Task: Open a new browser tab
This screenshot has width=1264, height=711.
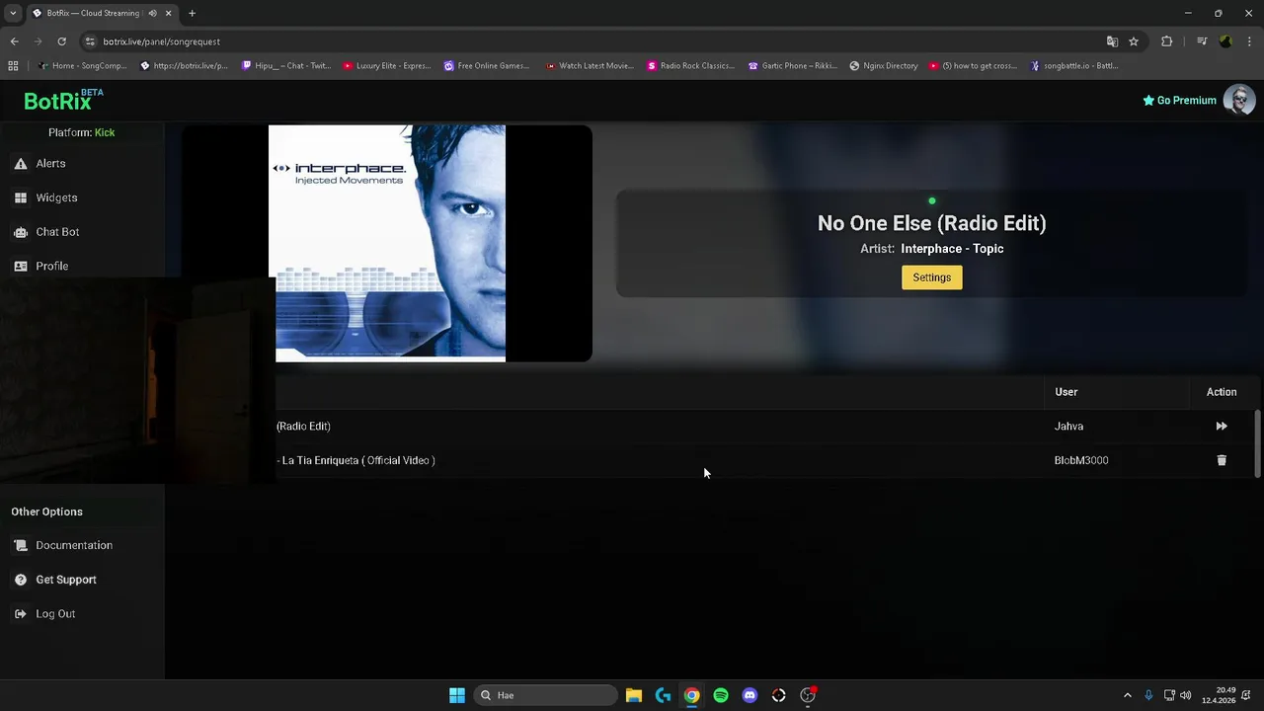Action: (192, 13)
